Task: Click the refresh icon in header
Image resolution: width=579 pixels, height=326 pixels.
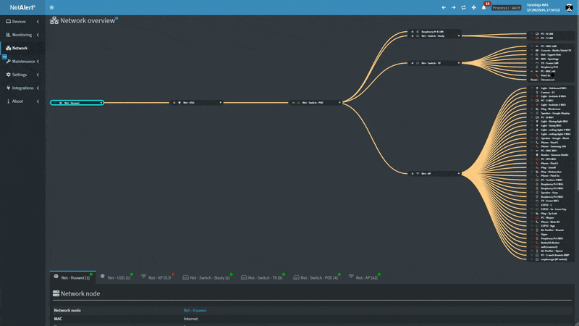Action: tap(464, 8)
